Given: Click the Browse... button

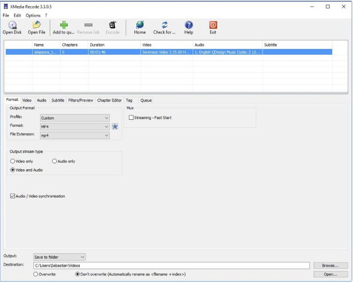Looking at the screenshot, I should tap(330, 265).
